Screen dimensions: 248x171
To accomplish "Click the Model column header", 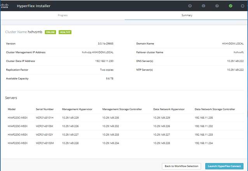I will [x=12, y=109].
